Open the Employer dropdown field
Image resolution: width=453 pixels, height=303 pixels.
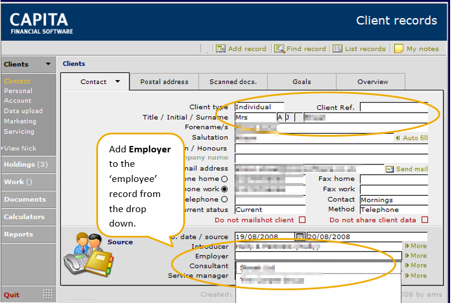[318, 256]
